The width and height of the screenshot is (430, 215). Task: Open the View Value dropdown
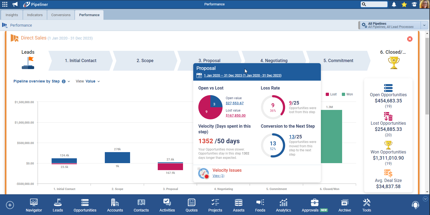pyautogui.click(x=88, y=81)
